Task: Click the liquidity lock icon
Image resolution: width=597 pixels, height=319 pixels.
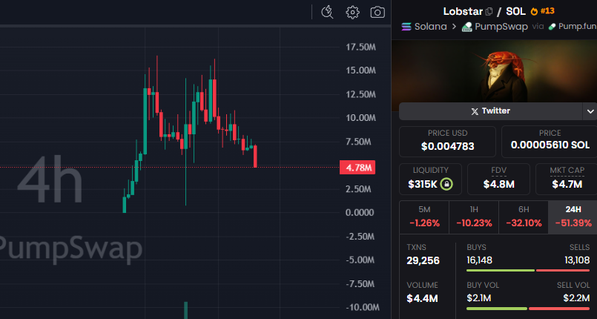Action: point(446,184)
